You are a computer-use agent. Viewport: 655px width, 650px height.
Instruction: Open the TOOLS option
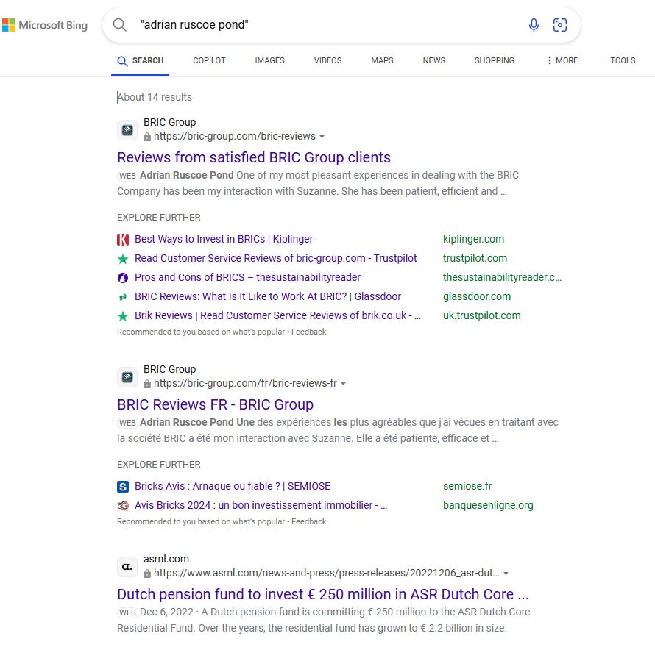point(623,60)
